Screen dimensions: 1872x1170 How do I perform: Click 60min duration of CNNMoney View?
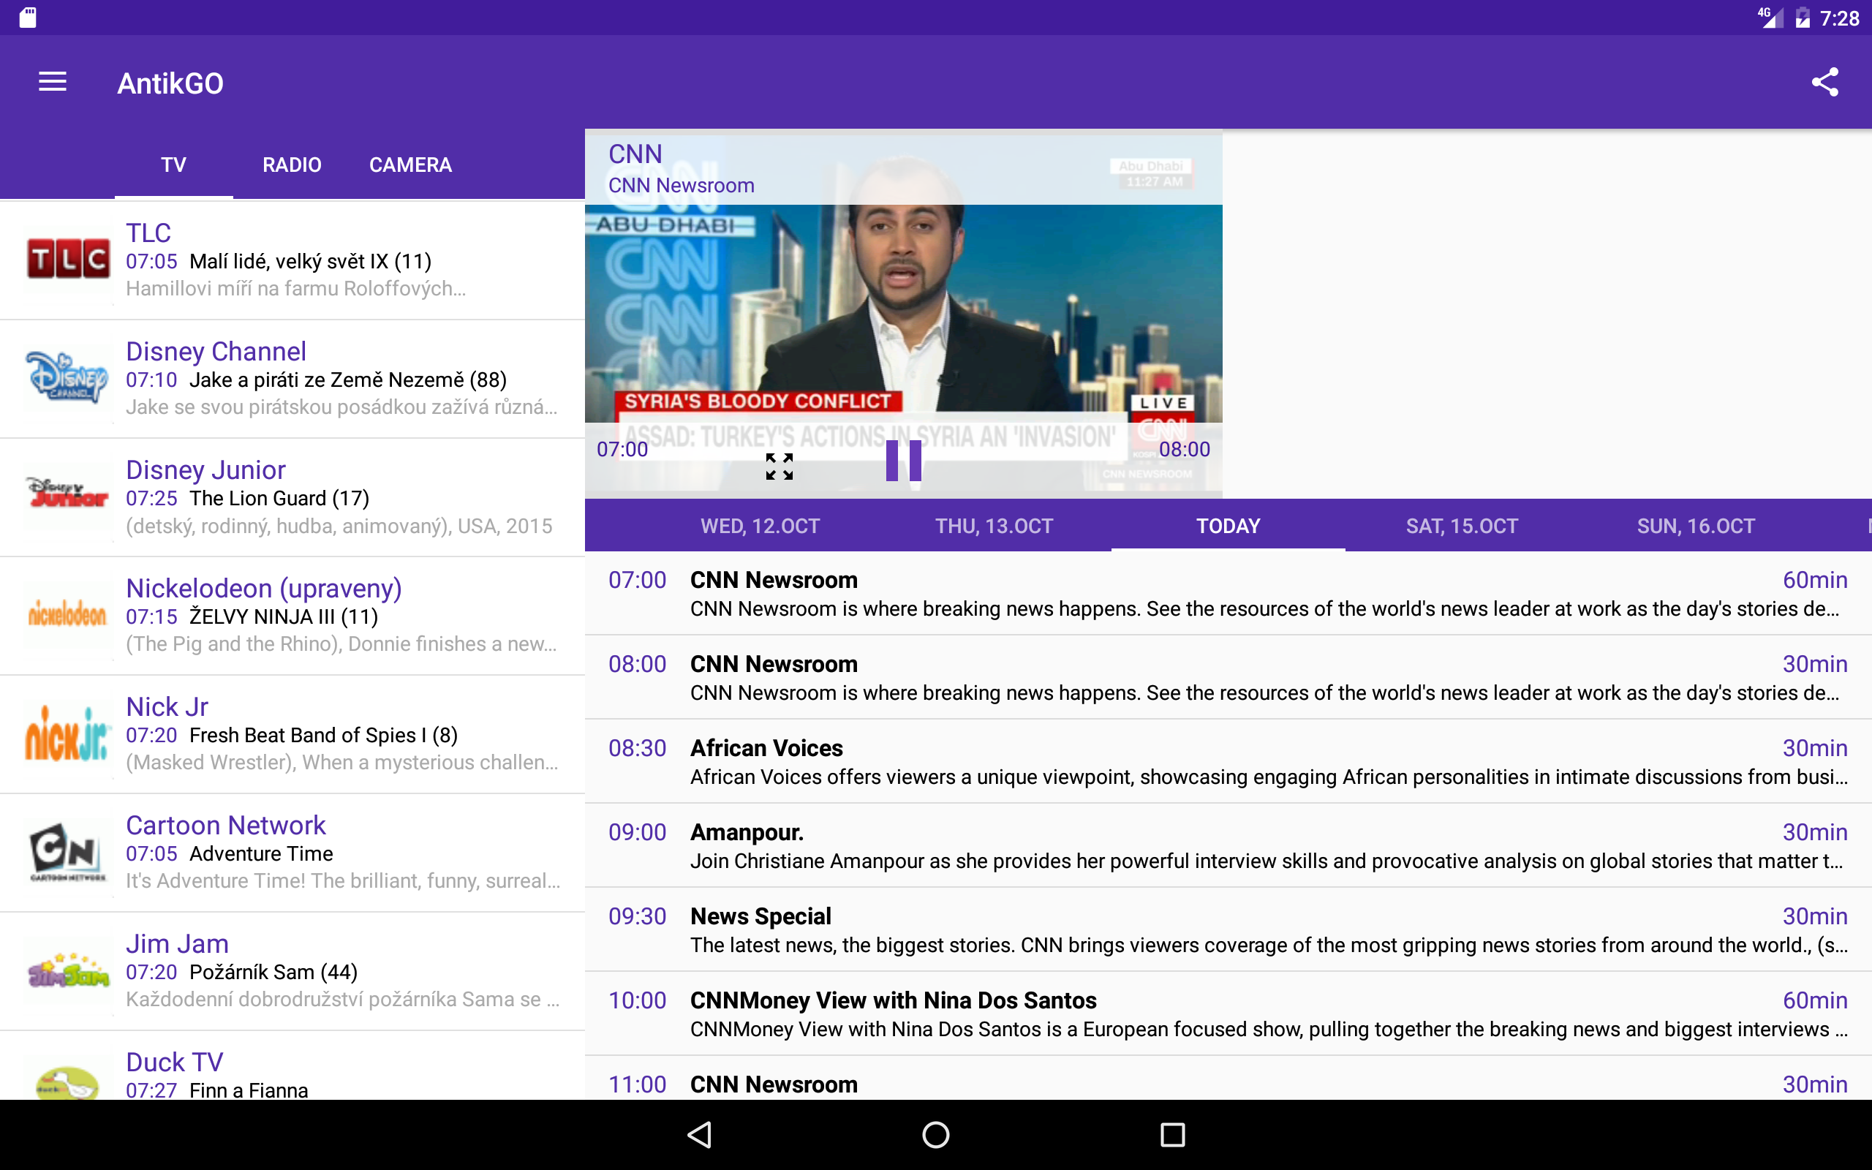[x=1815, y=1000]
